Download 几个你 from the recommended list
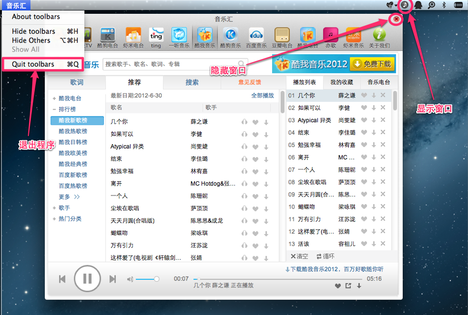This screenshot has height=315, width=468. [266, 122]
